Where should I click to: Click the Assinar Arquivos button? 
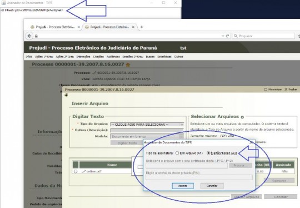[247, 197]
